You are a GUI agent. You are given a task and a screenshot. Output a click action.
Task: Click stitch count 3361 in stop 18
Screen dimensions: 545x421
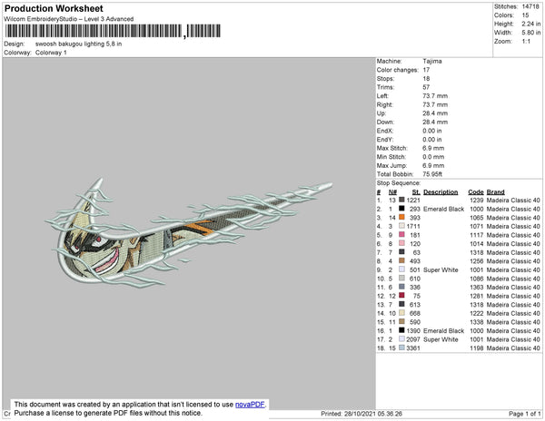[x=413, y=348]
